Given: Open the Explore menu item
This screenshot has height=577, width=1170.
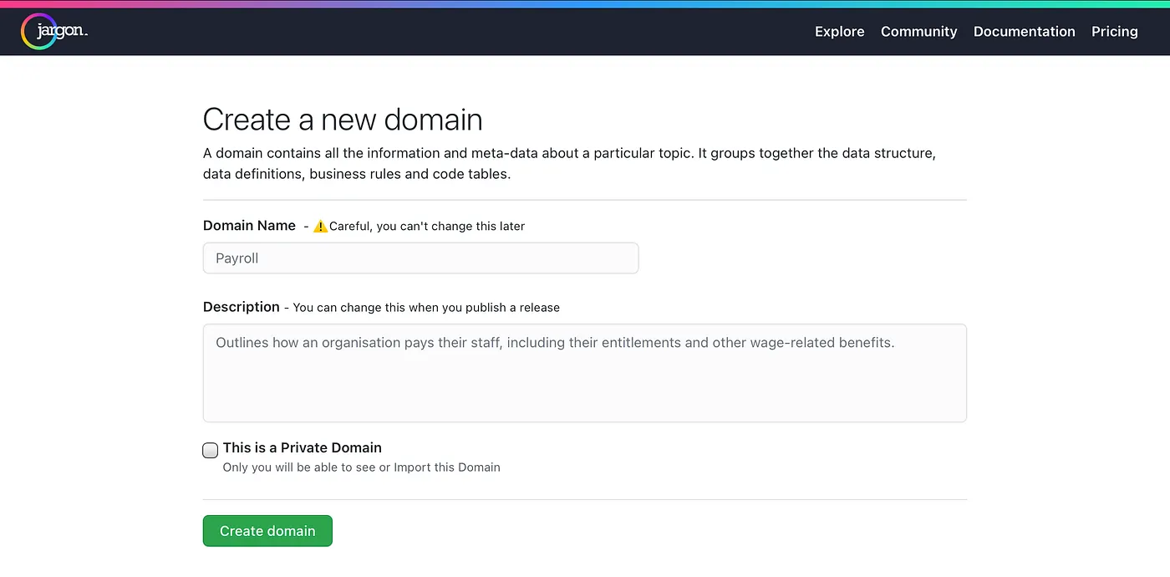Looking at the screenshot, I should click(839, 32).
